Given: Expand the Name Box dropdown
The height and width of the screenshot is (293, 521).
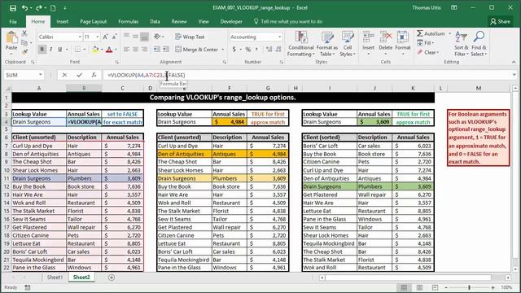Looking at the screenshot, I should click(x=40, y=75).
